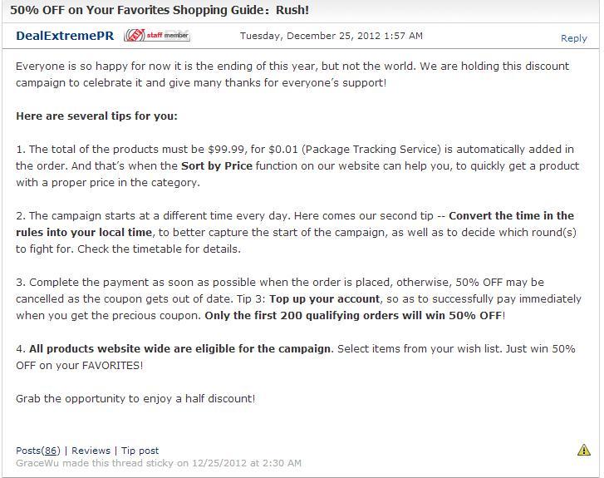
Task: View Posts(86) by this author
Action: pos(38,451)
